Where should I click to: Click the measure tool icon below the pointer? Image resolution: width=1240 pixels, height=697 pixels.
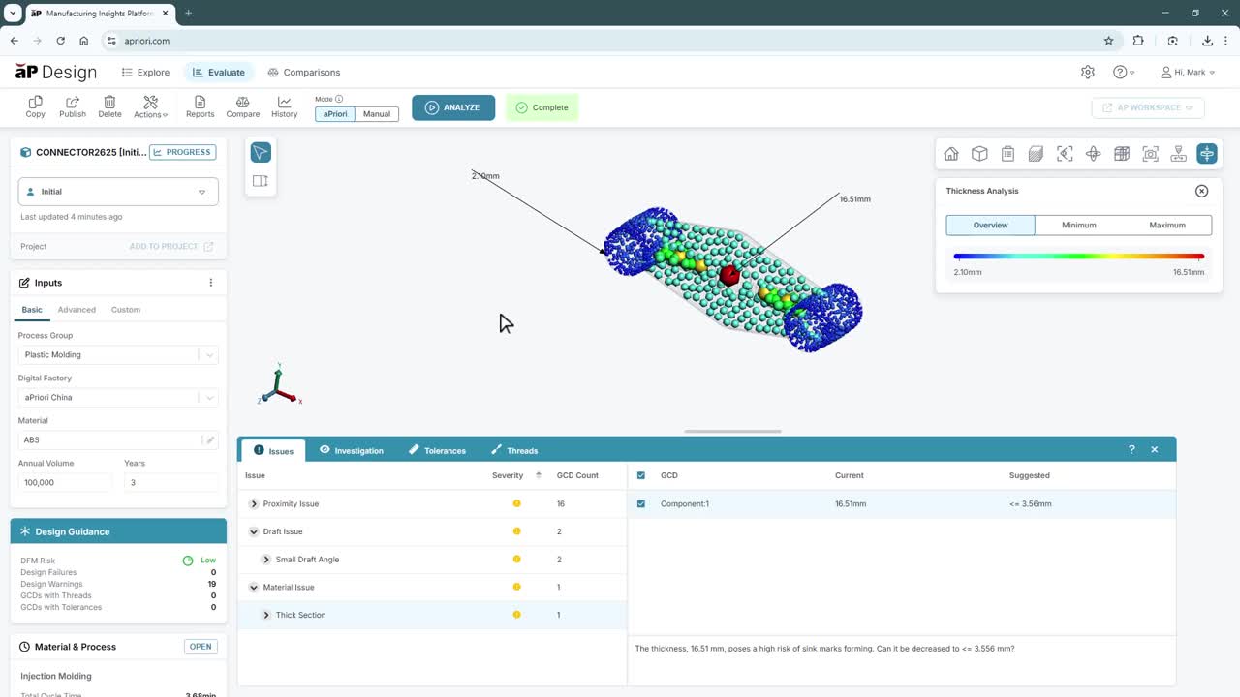[x=261, y=181]
